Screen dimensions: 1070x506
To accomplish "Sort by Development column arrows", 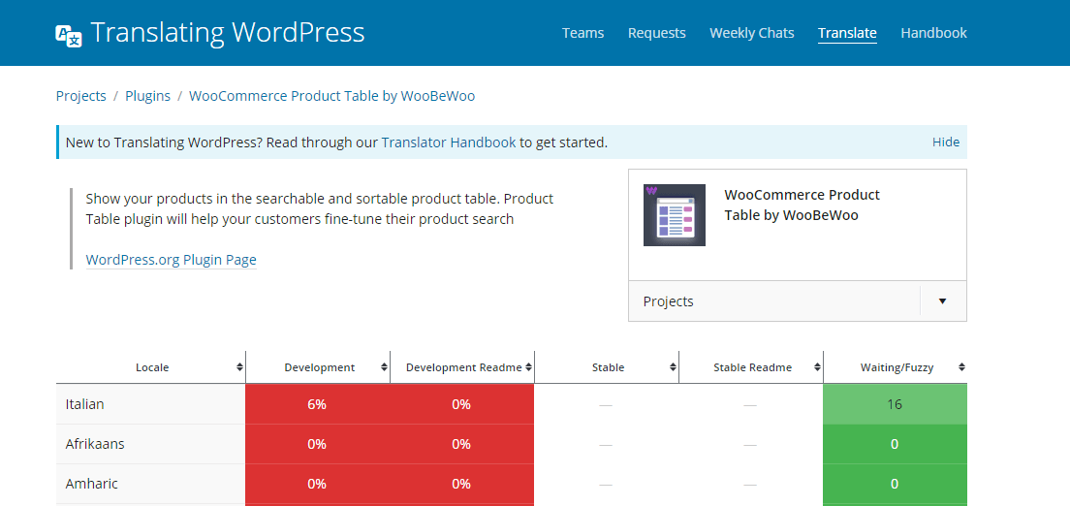I will point(385,367).
